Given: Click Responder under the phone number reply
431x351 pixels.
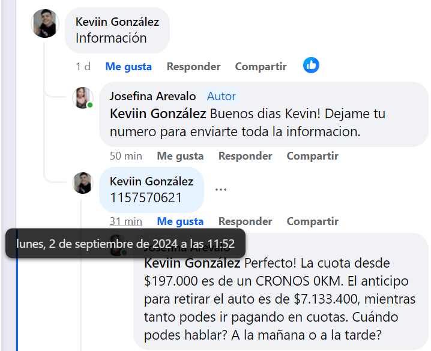Looking at the screenshot, I should pos(245,221).
